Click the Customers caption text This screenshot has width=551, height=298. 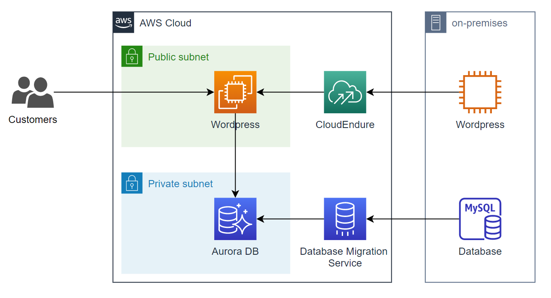tap(33, 120)
